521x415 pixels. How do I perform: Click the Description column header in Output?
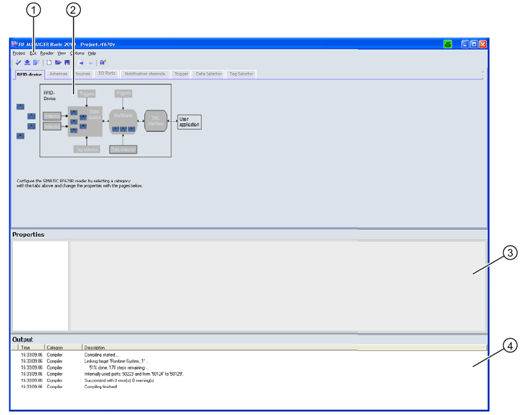point(284,348)
